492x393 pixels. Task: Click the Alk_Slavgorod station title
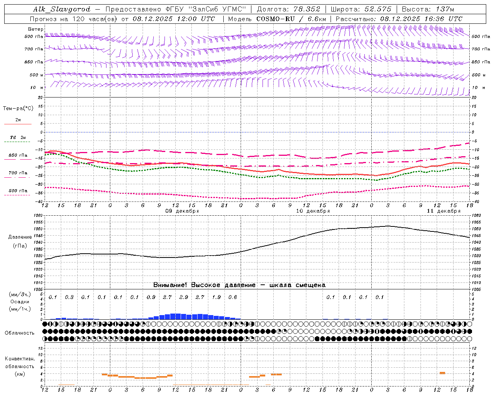62,9
